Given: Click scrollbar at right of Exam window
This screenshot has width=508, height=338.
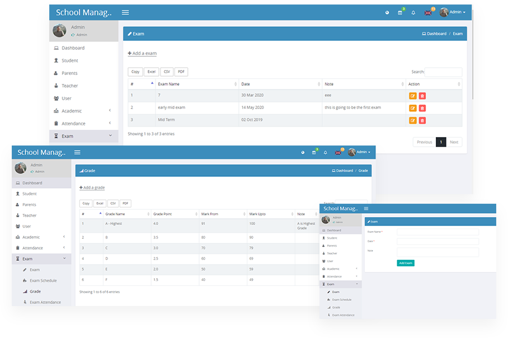Looking at the screenshot, I should [x=473, y=54].
